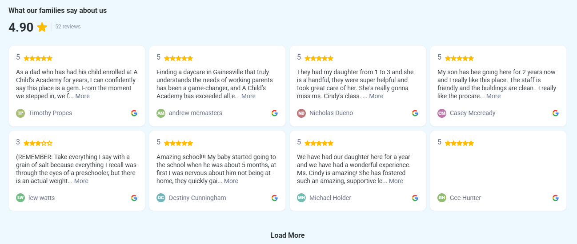
Task: Click reviewer name Nicholas Dueno
Action: 331,113
